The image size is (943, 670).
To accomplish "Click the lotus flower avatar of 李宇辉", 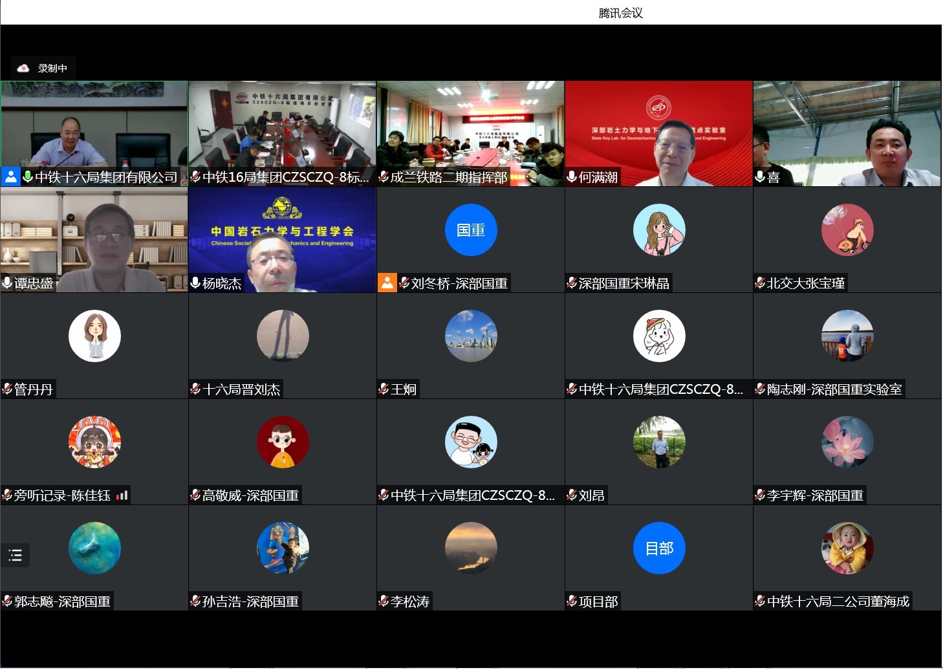I will (x=847, y=442).
